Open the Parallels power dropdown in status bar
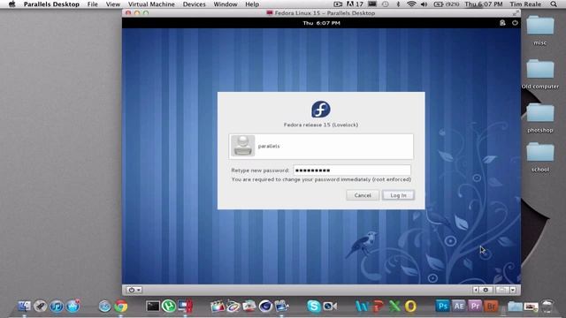 pos(134,290)
